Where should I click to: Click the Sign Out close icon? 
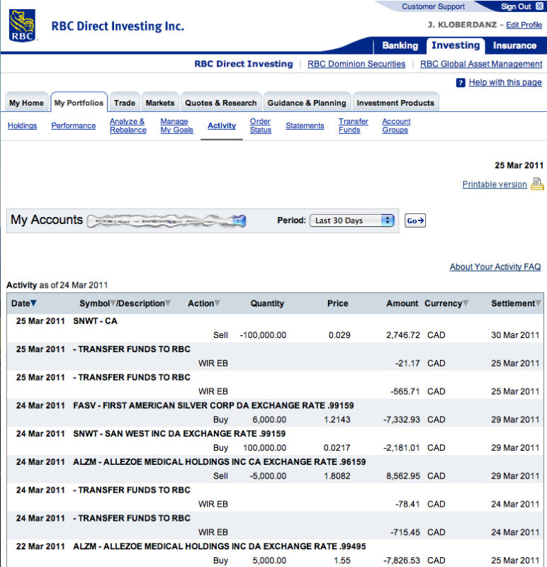(x=539, y=6)
